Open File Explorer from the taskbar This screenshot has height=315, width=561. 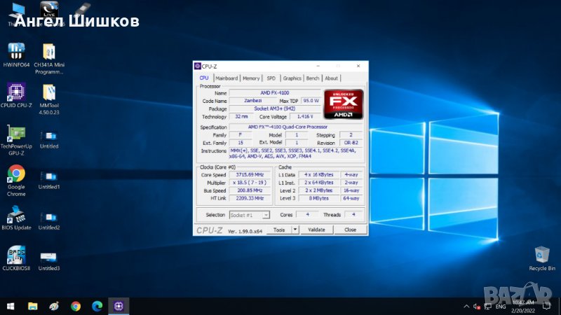pos(32,306)
